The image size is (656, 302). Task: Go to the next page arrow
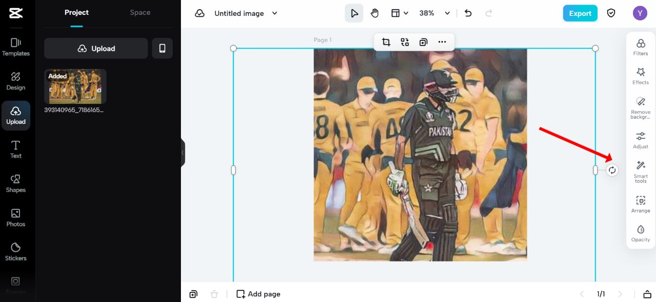click(620, 294)
